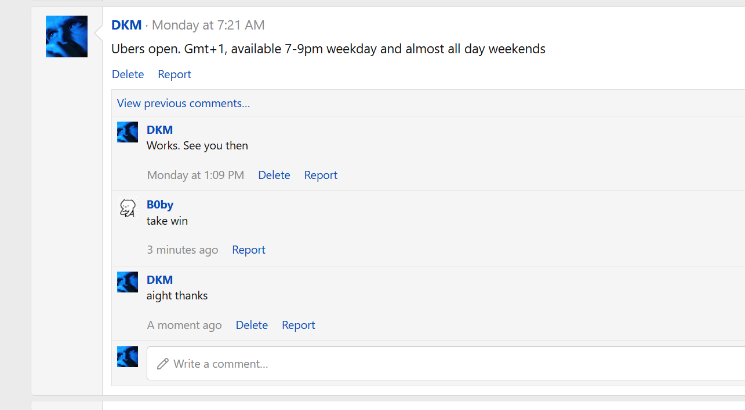Click the pencil icon in comment box
Viewport: 745px width, 410px height.
(x=163, y=364)
